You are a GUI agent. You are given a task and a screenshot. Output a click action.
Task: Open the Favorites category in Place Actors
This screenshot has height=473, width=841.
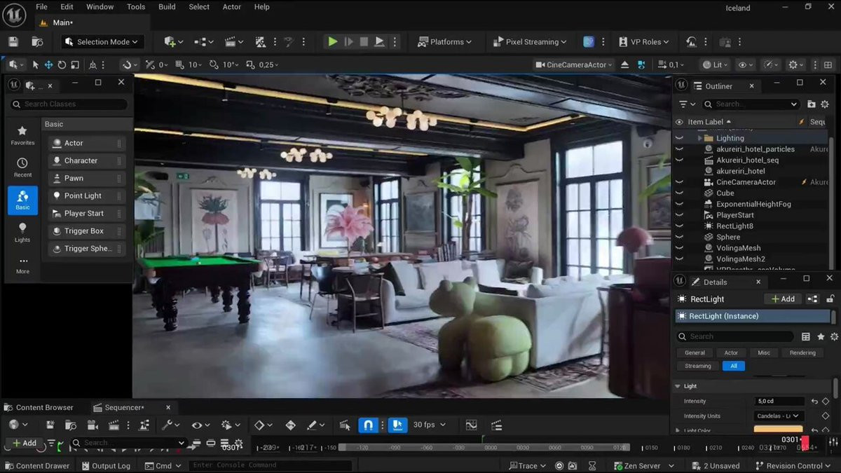(22, 135)
